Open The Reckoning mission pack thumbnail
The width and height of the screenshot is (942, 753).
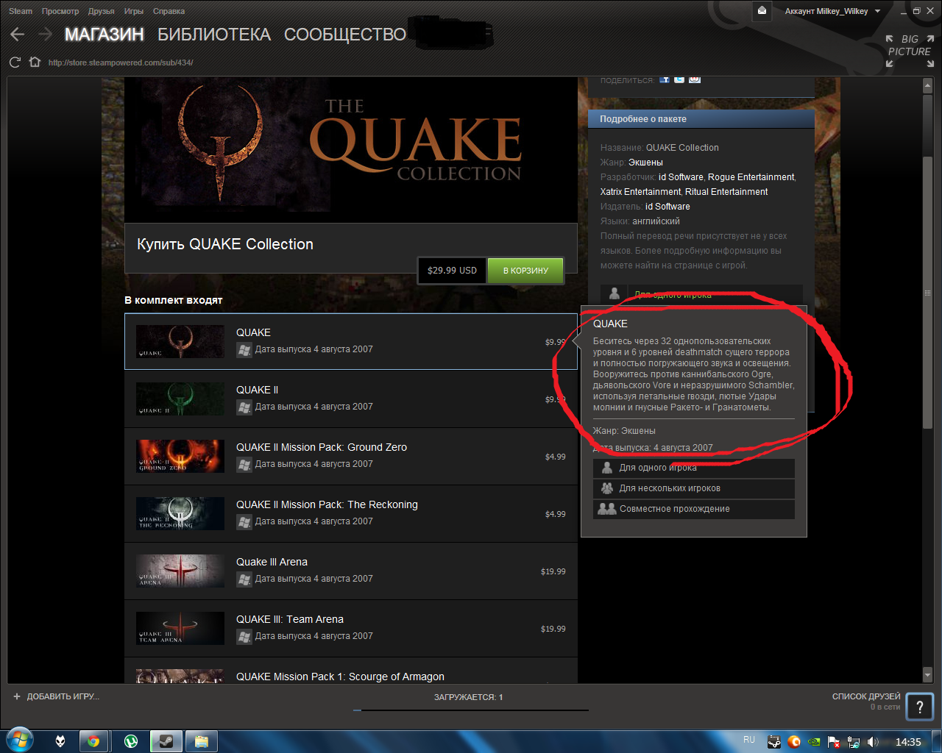[x=180, y=514]
